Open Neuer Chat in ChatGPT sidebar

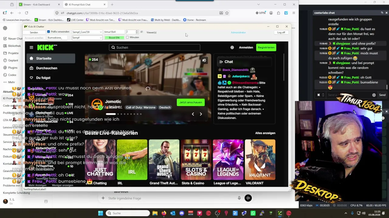[12, 39]
